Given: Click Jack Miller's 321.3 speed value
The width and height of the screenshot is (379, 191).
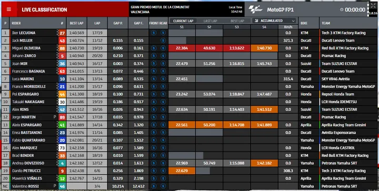Looking at the screenshot, I should [288, 41].
